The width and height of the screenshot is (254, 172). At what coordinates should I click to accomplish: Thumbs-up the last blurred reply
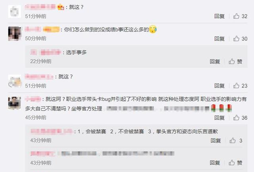click(x=235, y=163)
